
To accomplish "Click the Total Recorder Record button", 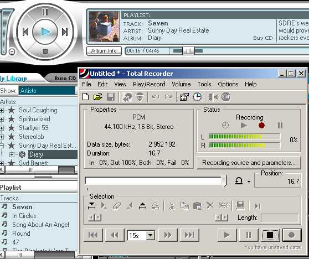I will [292, 235].
